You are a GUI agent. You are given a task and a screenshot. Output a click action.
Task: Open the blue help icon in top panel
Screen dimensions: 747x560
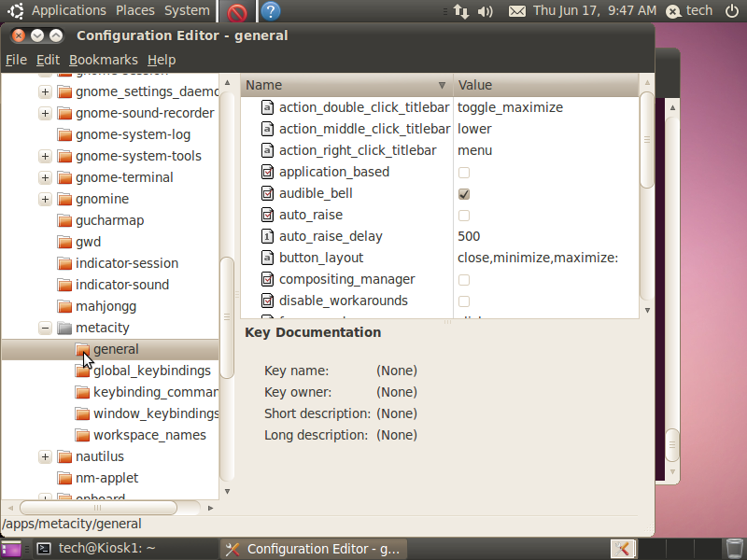[x=271, y=11]
